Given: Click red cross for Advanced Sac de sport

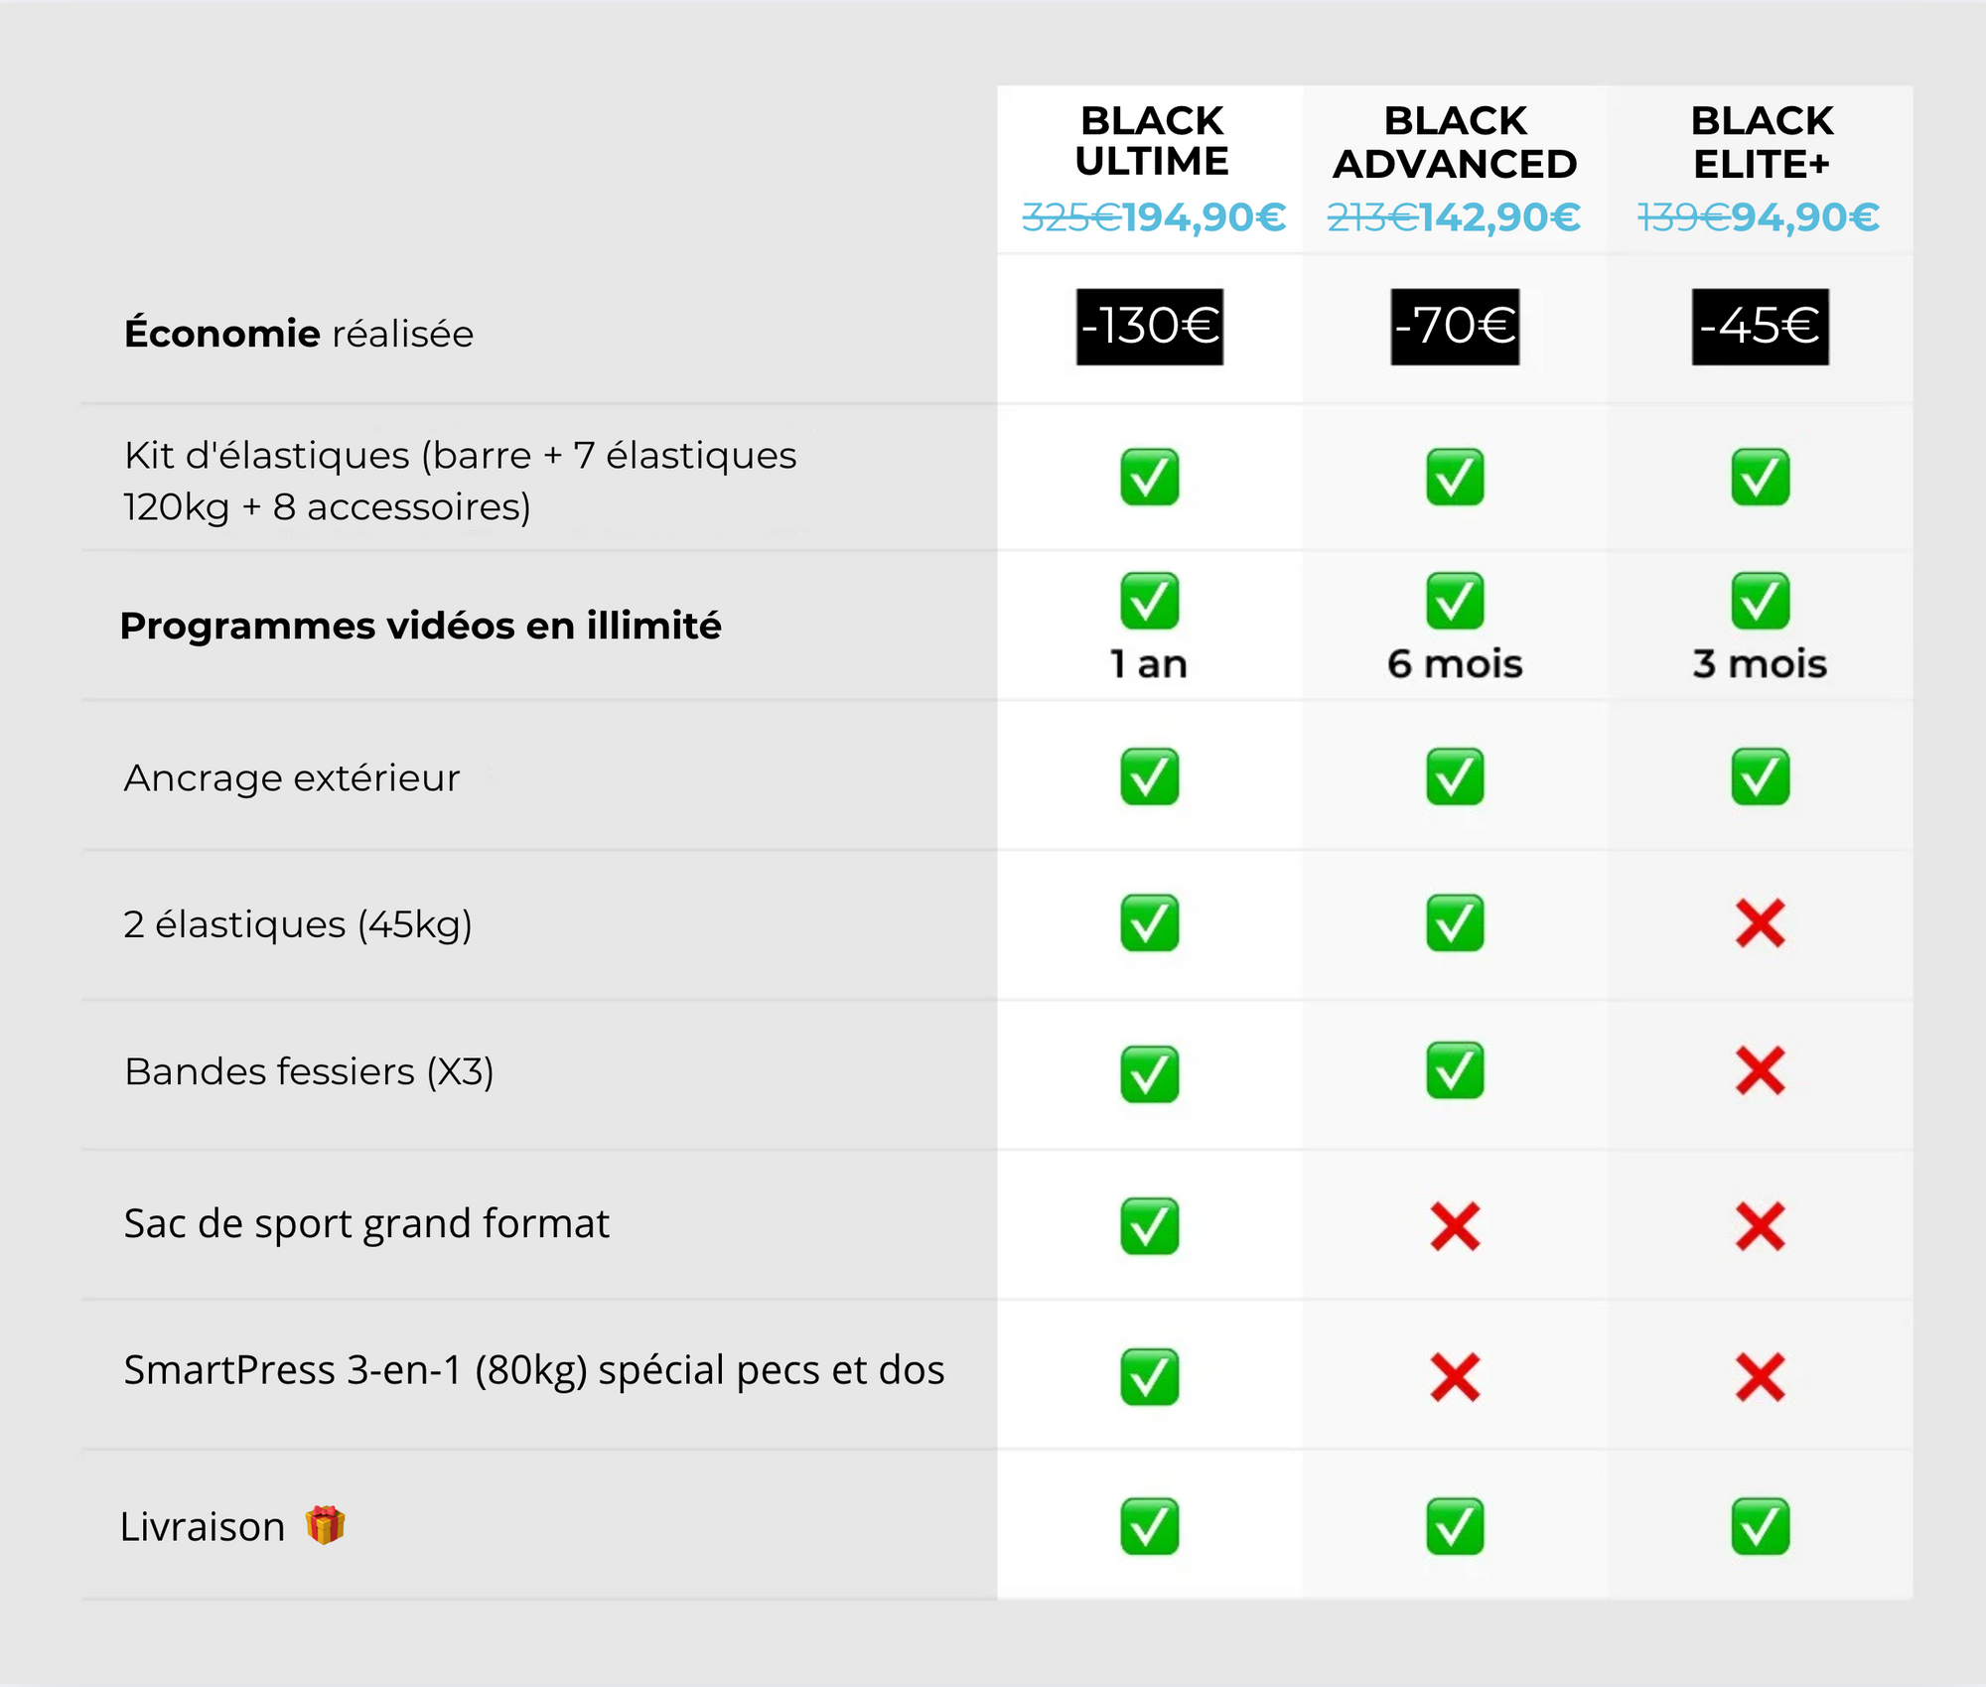Looking at the screenshot, I should click(1455, 1226).
